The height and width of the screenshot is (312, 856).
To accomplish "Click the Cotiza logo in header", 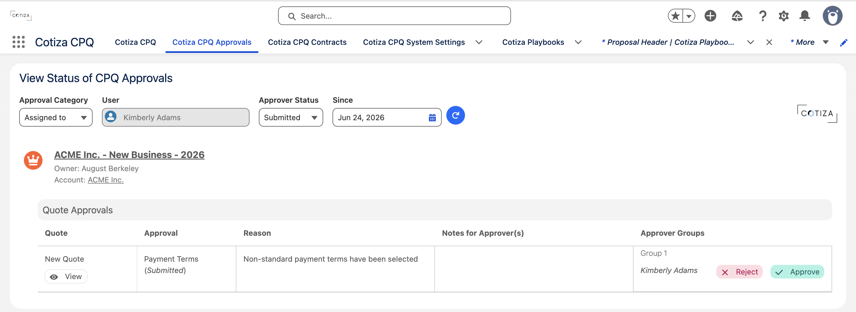I will point(21,16).
